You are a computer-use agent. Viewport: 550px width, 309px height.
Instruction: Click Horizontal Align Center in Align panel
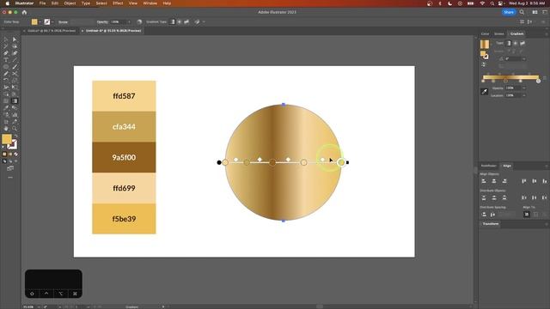coord(494,181)
